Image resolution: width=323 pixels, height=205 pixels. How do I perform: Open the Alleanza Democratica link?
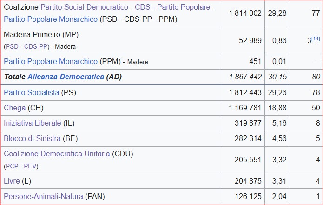pyautogui.click(x=66, y=77)
